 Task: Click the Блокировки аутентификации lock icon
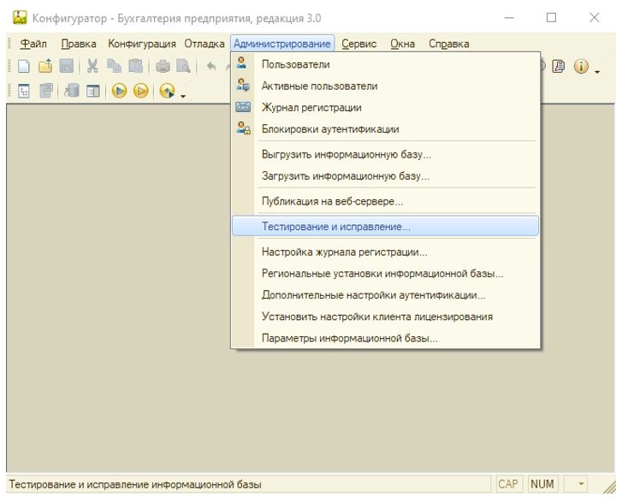(243, 127)
